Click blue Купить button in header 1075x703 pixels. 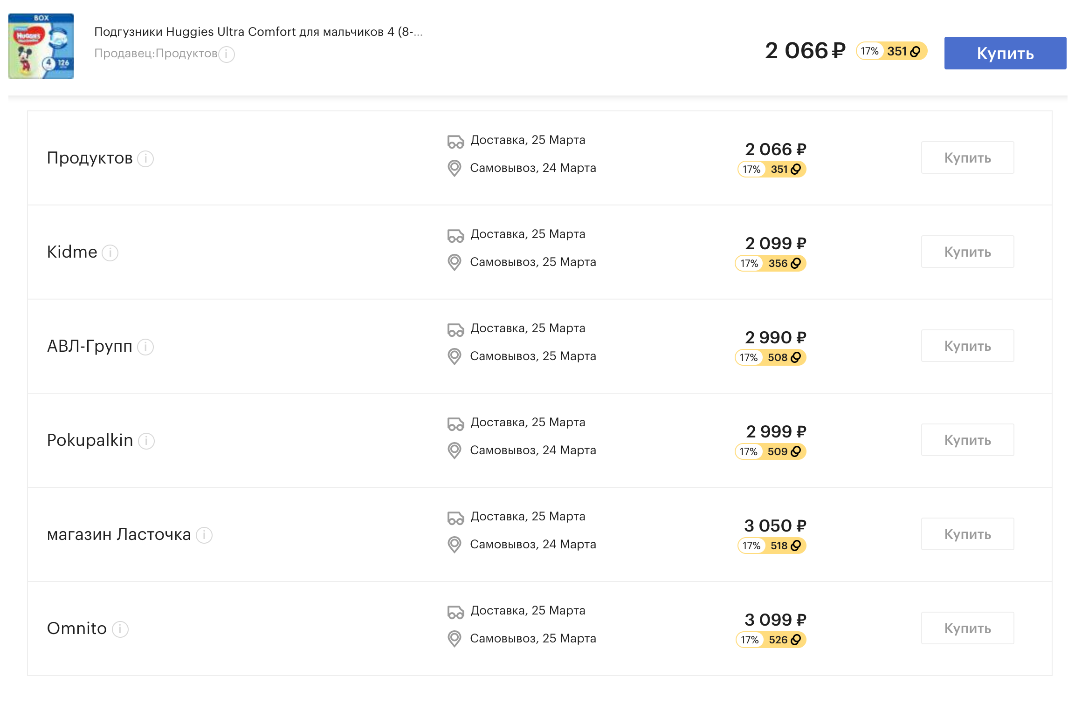1005,53
